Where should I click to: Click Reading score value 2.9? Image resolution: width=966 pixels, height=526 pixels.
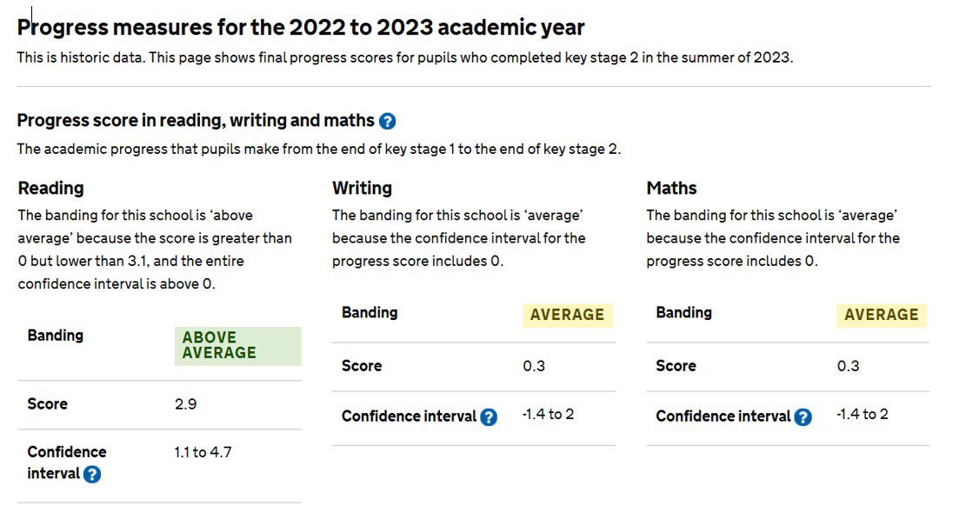[x=185, y=404]
